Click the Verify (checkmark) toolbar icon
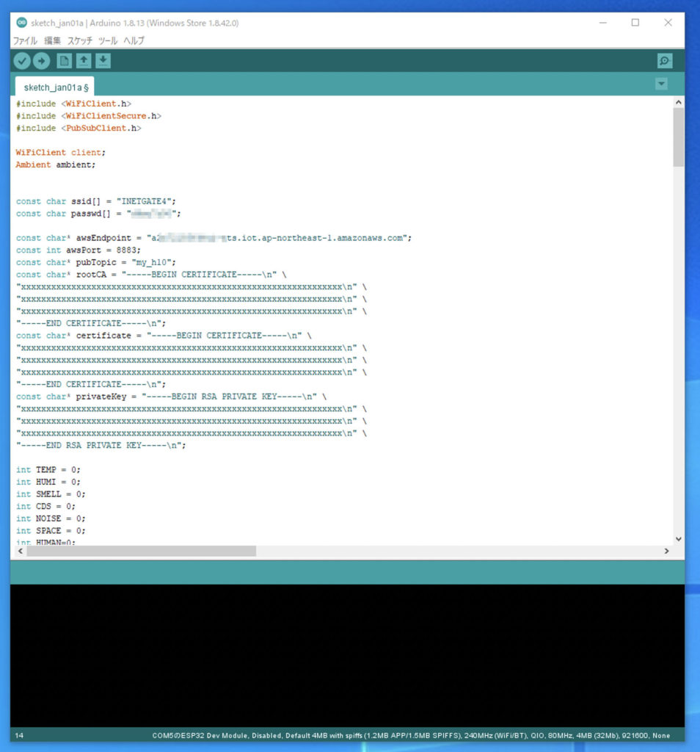 (22, 61)
